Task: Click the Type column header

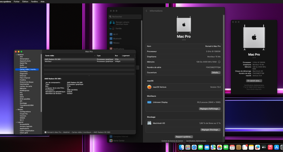Action: coord(105,56)
